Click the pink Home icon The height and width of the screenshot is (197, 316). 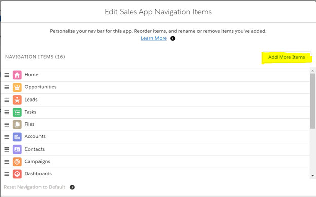click(x=17, y=75)
